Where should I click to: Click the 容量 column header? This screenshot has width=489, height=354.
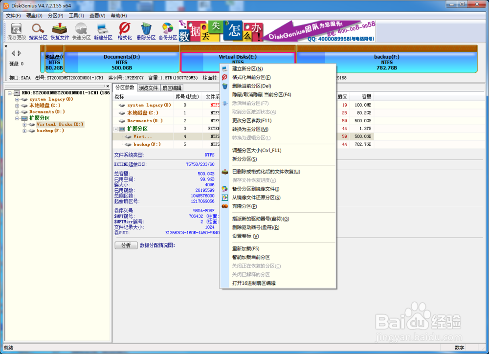pyautogui.click(x=362, y=97)
